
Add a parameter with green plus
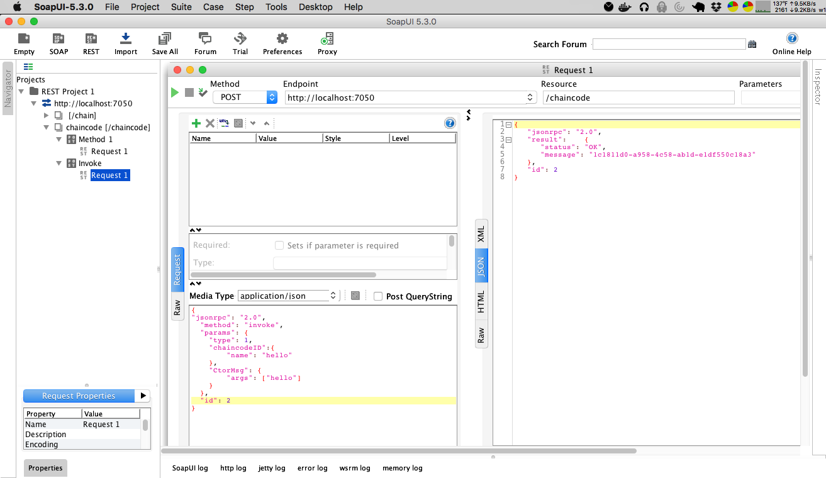pyautogui.click(x=196, y=123)
